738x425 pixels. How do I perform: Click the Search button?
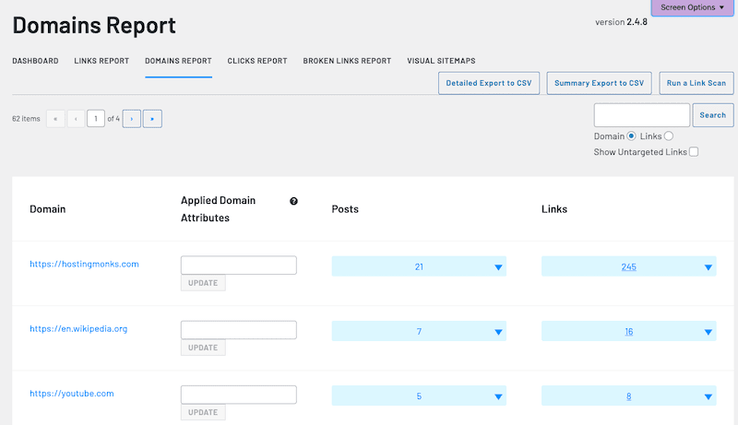713,115
